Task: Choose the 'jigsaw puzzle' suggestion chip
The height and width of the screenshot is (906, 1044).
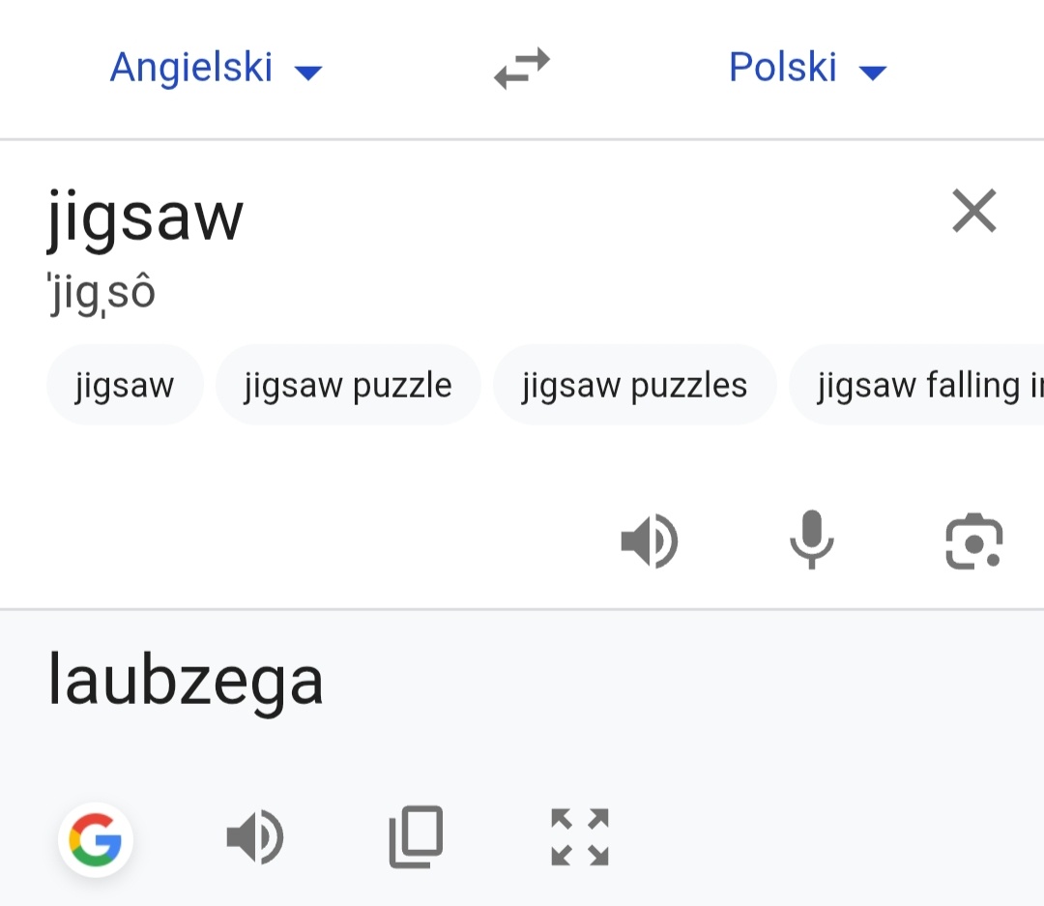Action: click(x=348, y=385)
